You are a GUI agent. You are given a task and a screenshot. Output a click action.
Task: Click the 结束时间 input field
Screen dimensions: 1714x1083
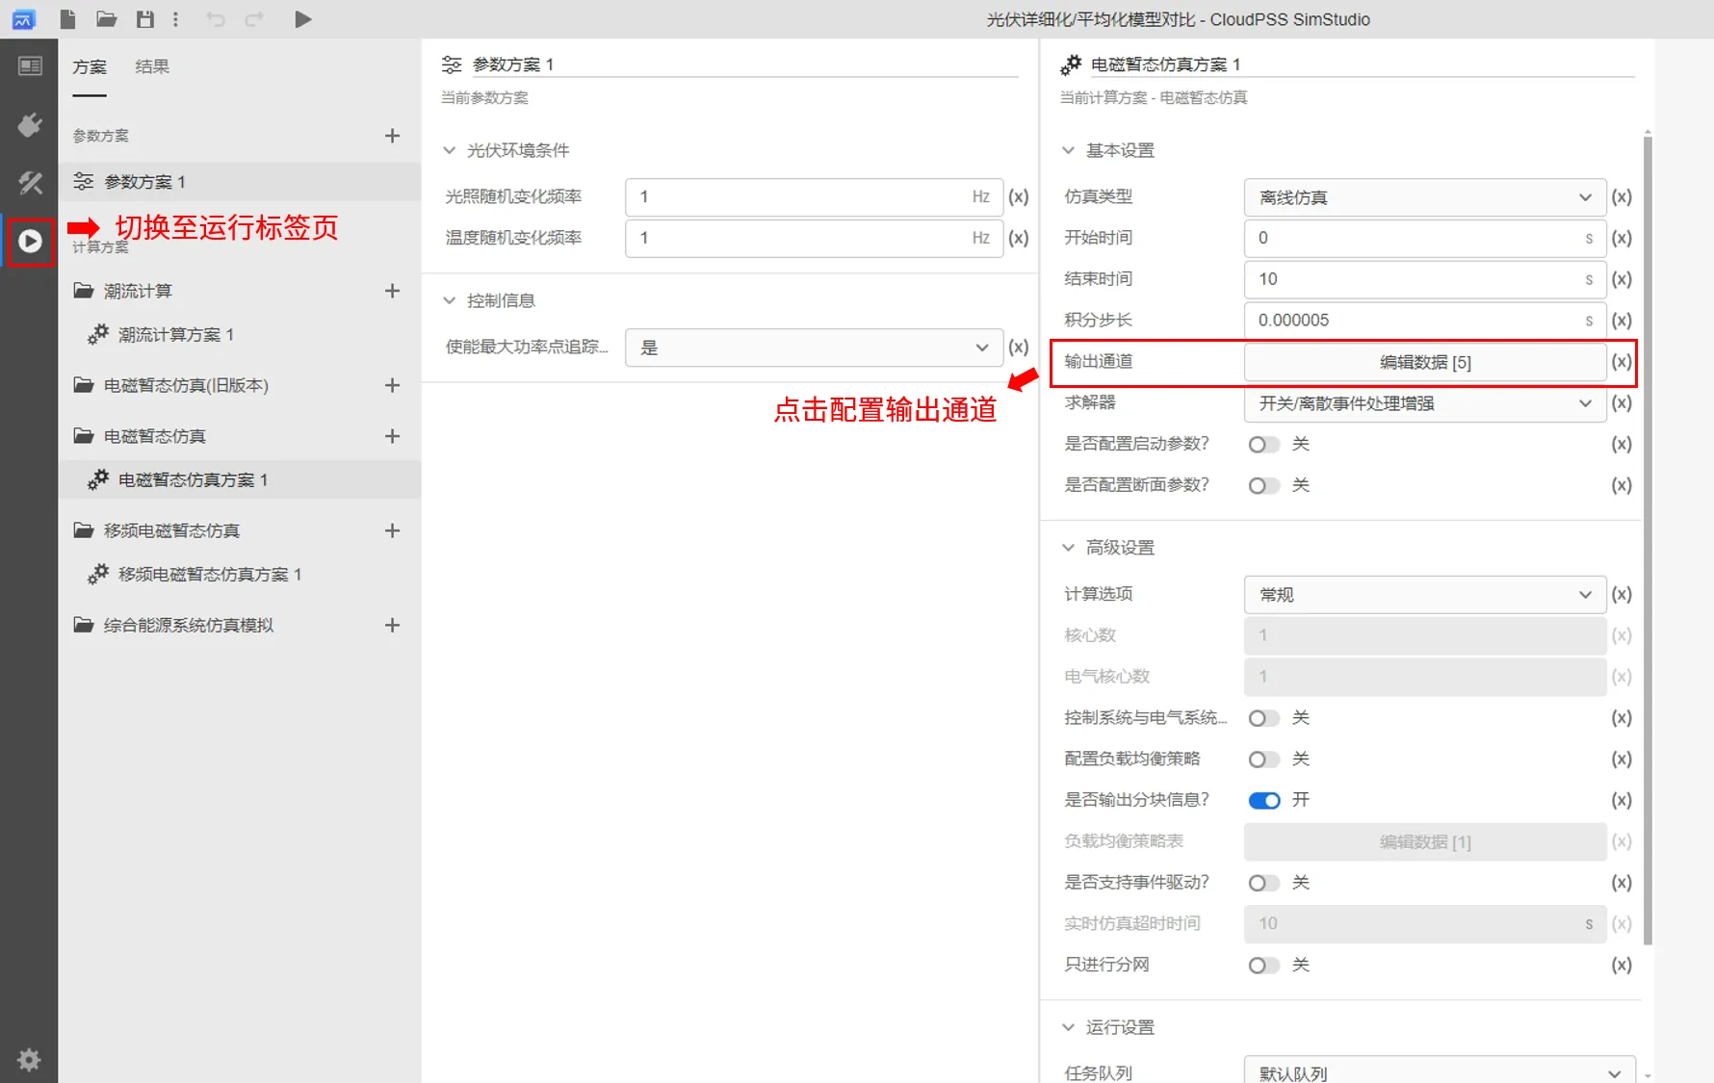coord(1424,279)
